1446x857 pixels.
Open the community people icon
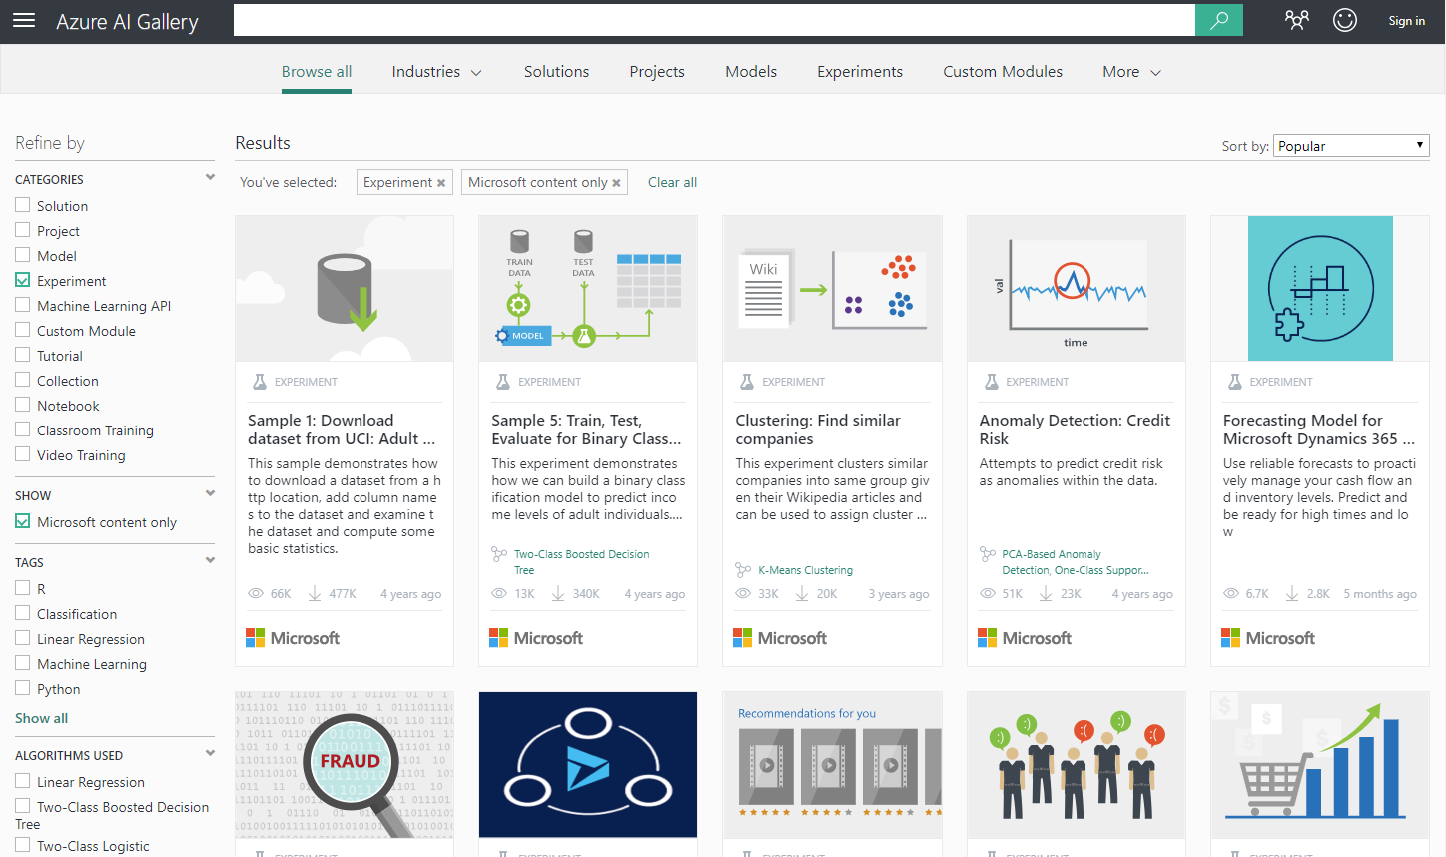tap(1297, 20)
